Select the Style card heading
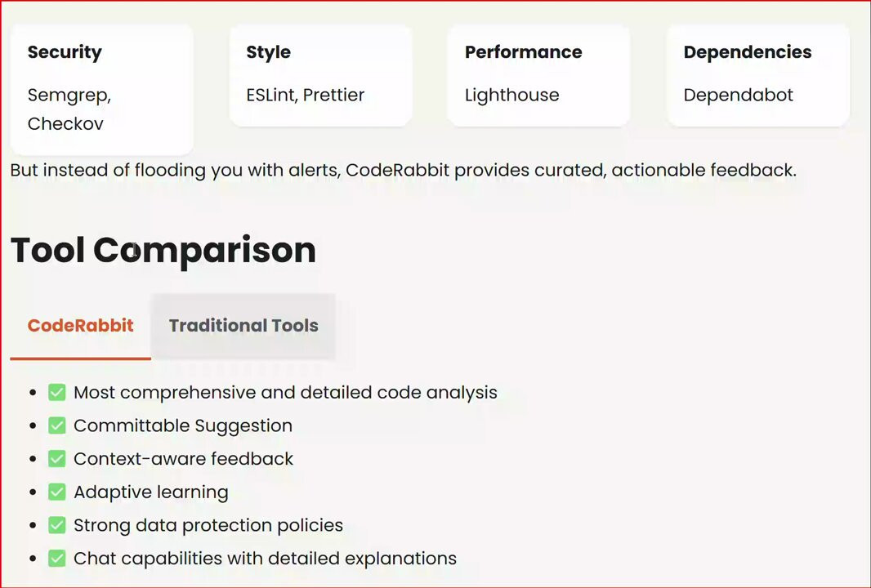 (268, 52)
